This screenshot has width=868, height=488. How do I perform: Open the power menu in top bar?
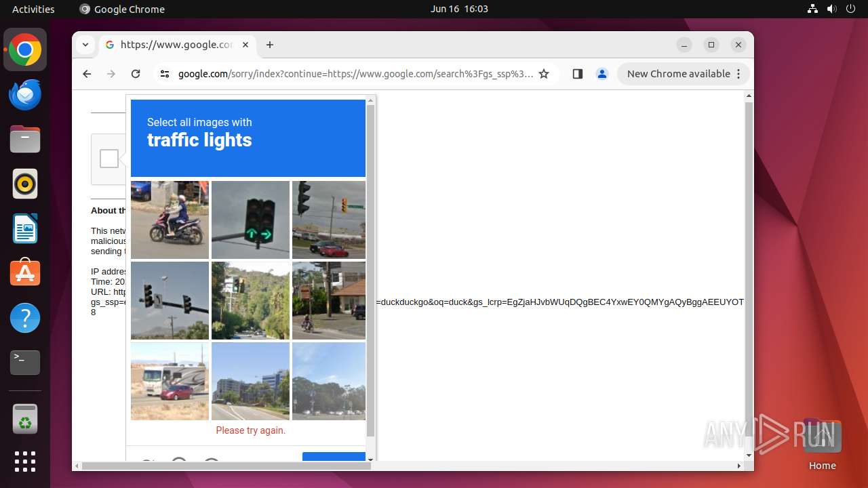point(851,9)
